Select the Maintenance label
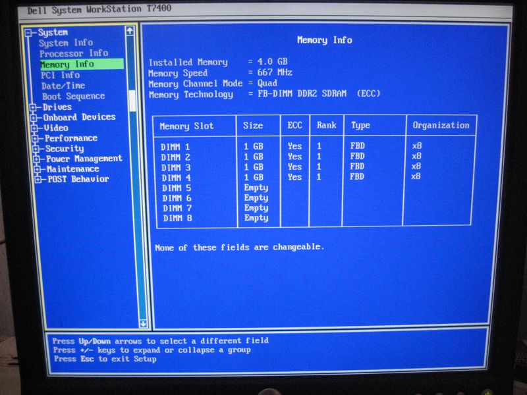 click(x=73, y=169)
